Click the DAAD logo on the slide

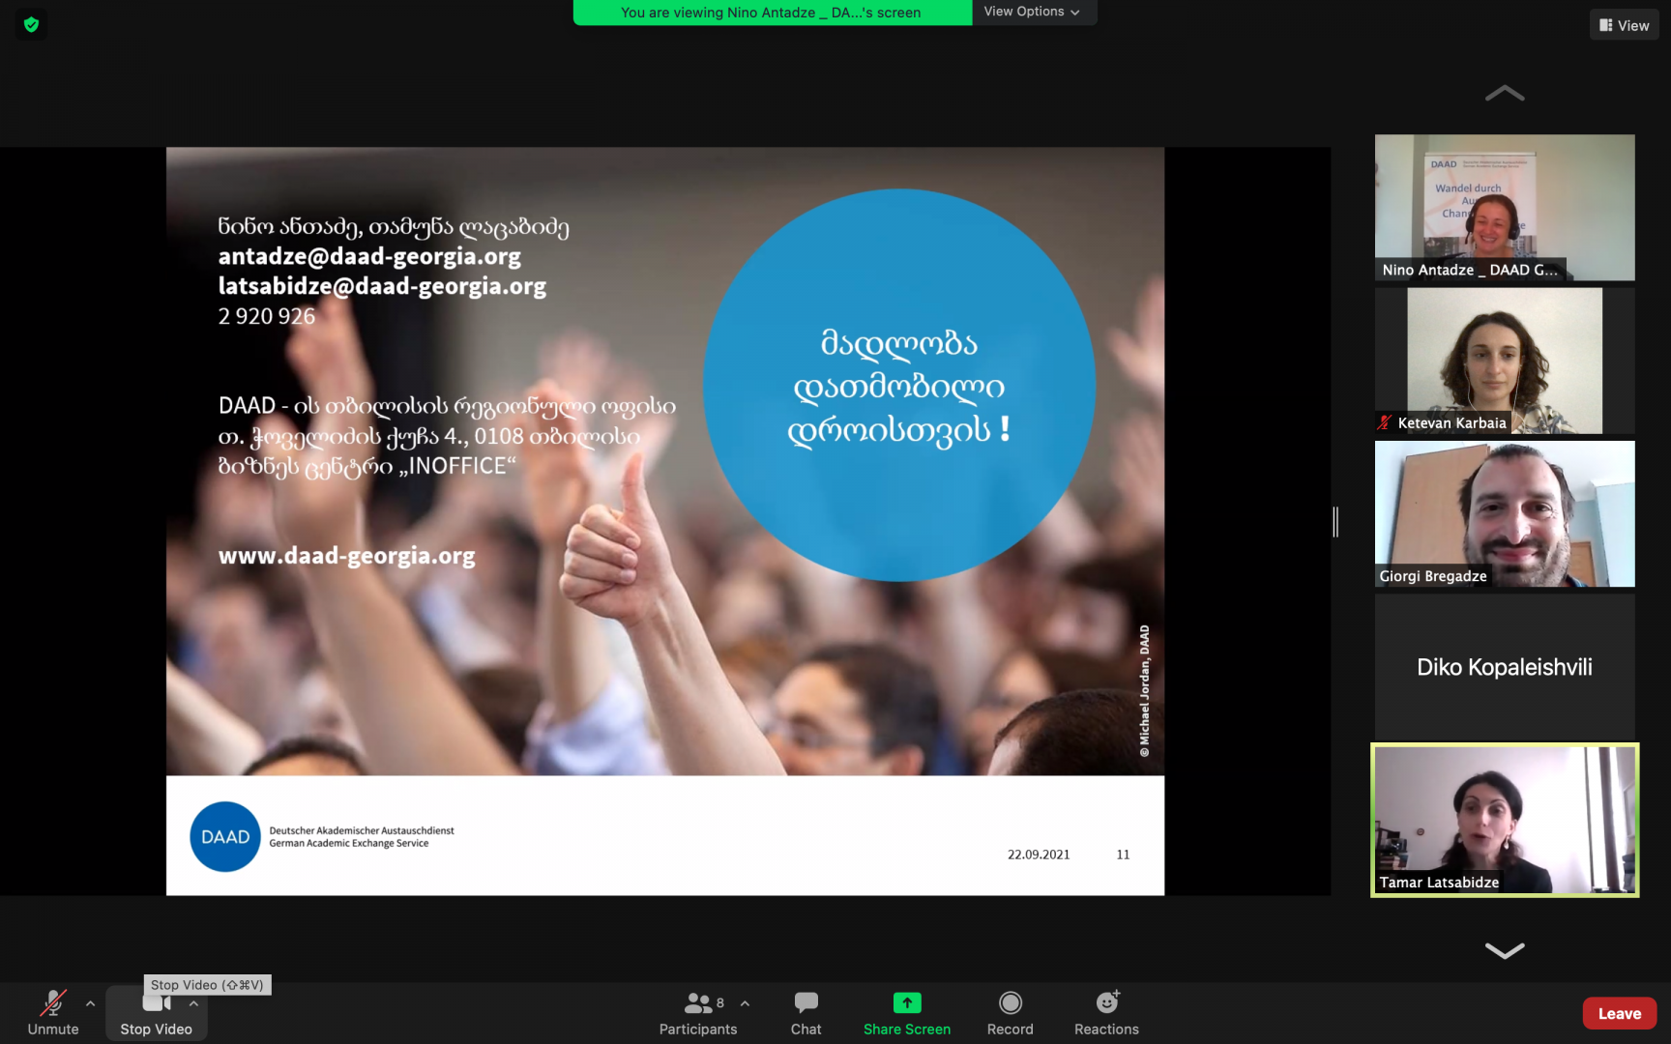pos(225,837)
